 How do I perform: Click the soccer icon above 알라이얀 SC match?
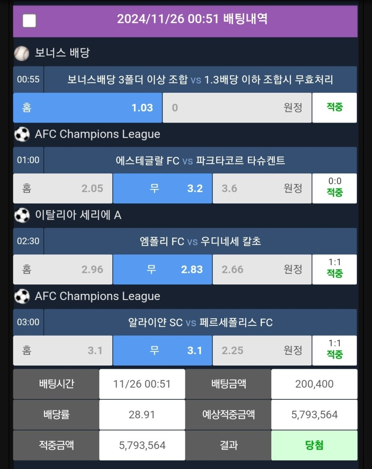[22, 296]
